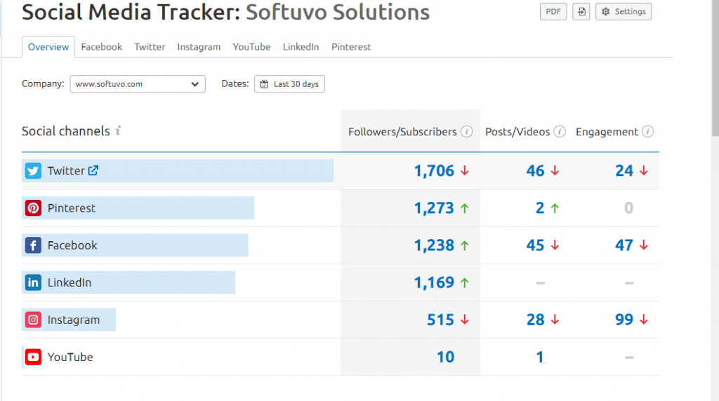Click the Instagram logo icon
Image resolution: width=719 pixels, height=401 pixels.
pyautogui.click(x=33, y=320)
